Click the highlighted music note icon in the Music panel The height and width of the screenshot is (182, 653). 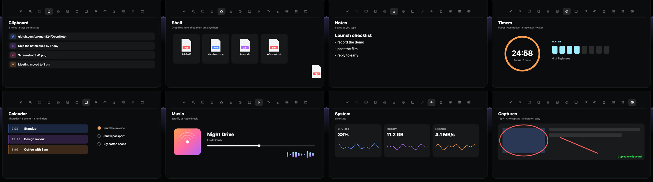point(259,102)
